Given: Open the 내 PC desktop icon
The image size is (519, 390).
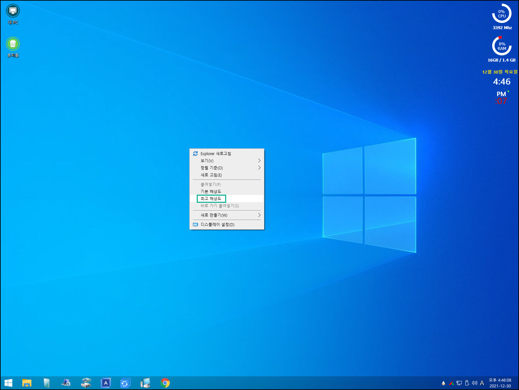Looking at the screenshot, I should [x=13, y=14].
